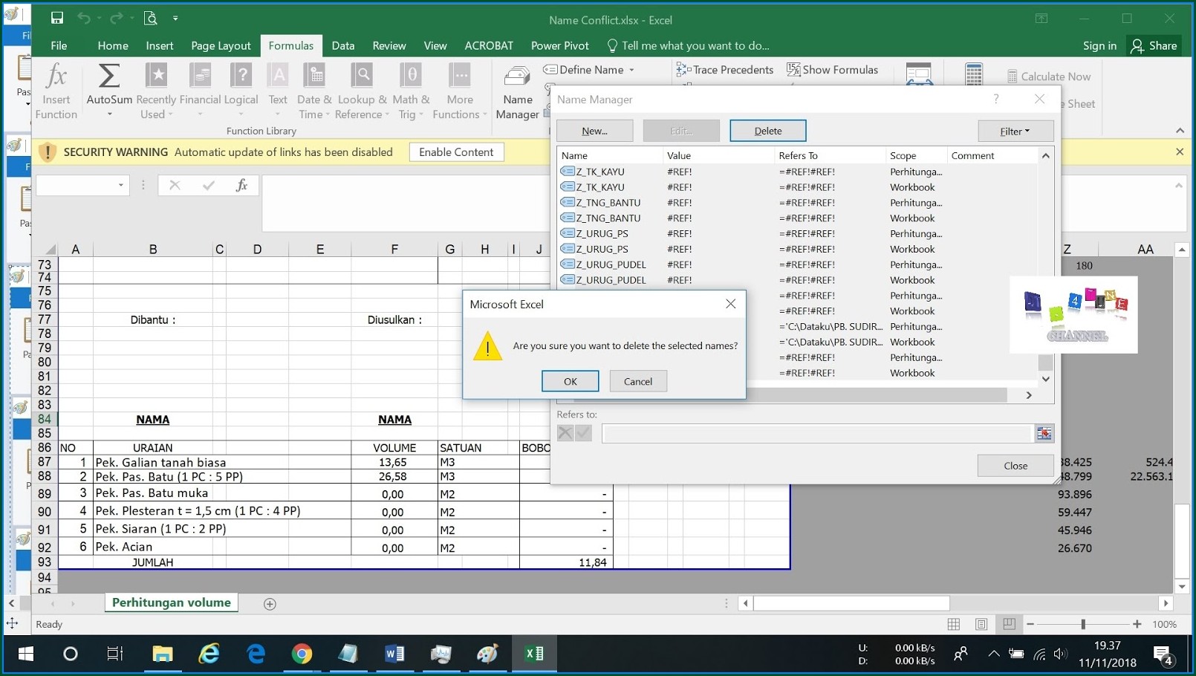This screenshot has height=676, width=1196.
Task: Switch to Page Layout view in the status bar
Action: pos(981,624)
